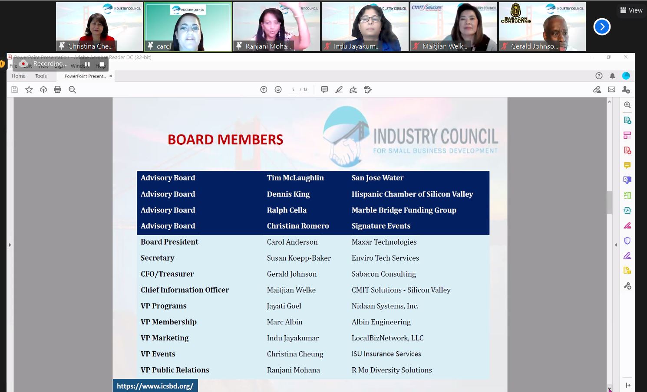Click the name Tim McLaughlin
Image resolution: width=647 pixels, height=392 pixels.
tap(295, 178)
